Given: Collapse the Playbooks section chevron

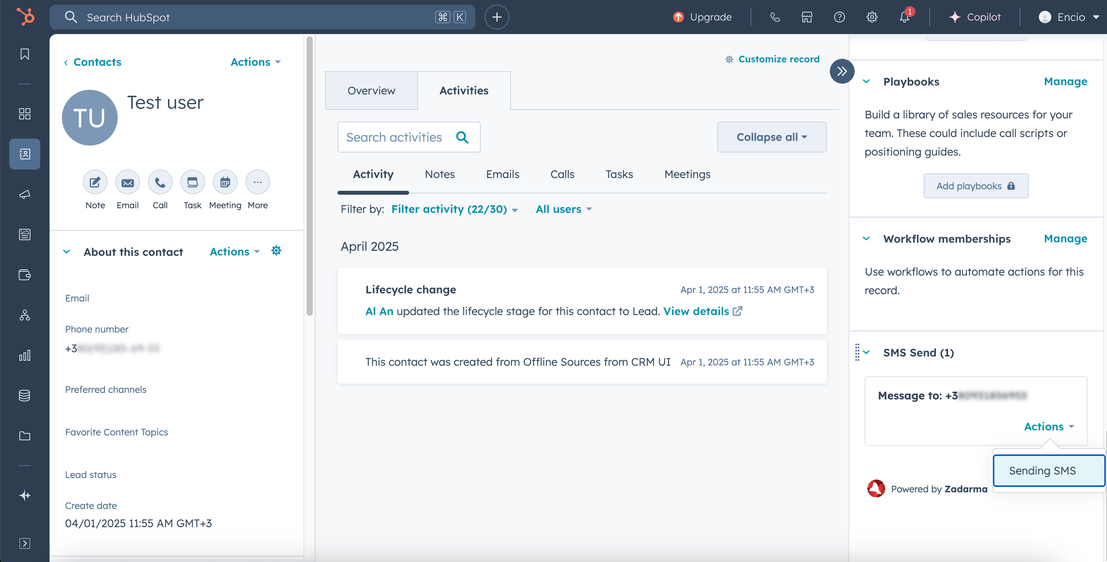Looking at the screenshot, I should tap(866, 82).
